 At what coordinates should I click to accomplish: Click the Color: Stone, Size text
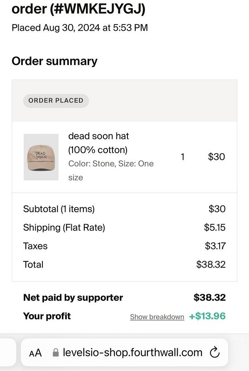coord(111,164)
